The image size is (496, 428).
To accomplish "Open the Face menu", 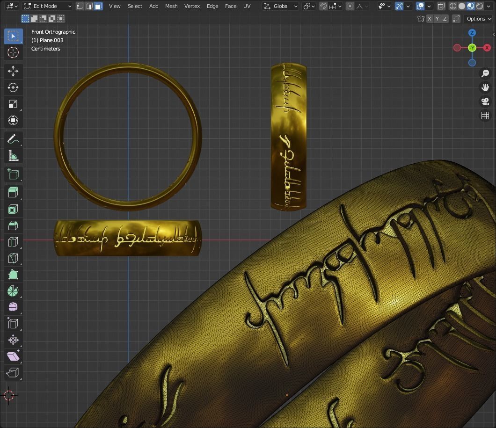I will tap(231, 6).
